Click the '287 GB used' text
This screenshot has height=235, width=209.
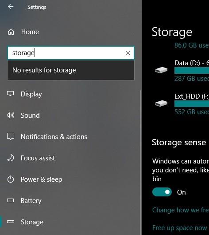pos(192,79)
